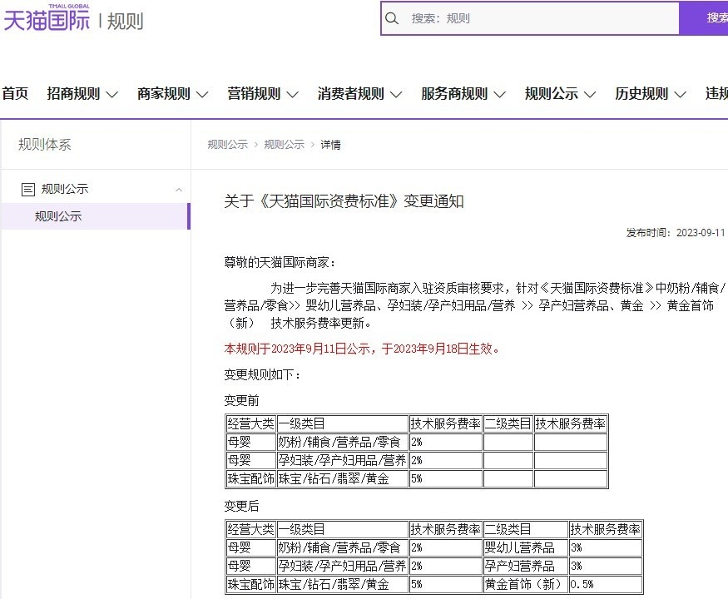Click the 规则公示 sidebar section heading
Viewport: 728px width, 599px height.
click(65, 189)
